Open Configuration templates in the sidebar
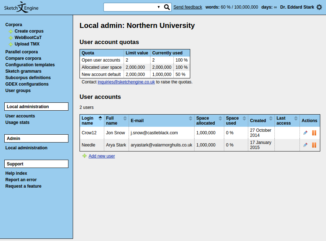This screenshot has height=241, width=326. 30,64
